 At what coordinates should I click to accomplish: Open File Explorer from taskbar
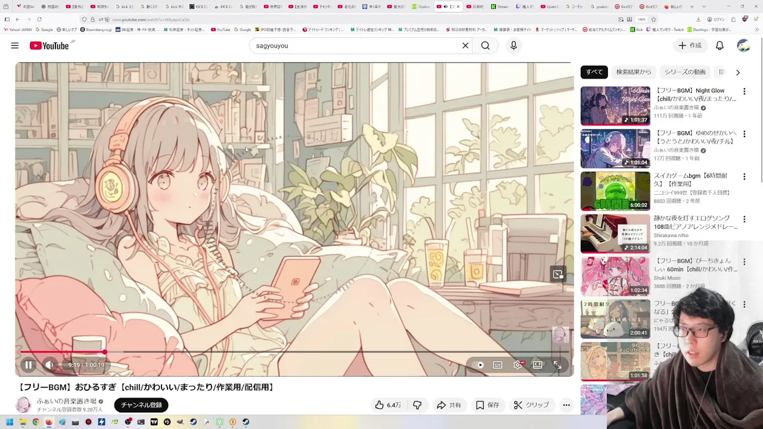click(x=23, y=422)
